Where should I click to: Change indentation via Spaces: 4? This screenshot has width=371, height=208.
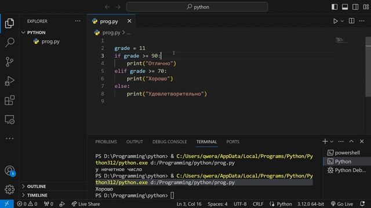pyautogui.click(x=217, y=204)
